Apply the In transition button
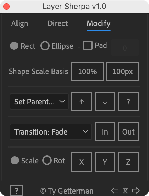 (105, 132)
